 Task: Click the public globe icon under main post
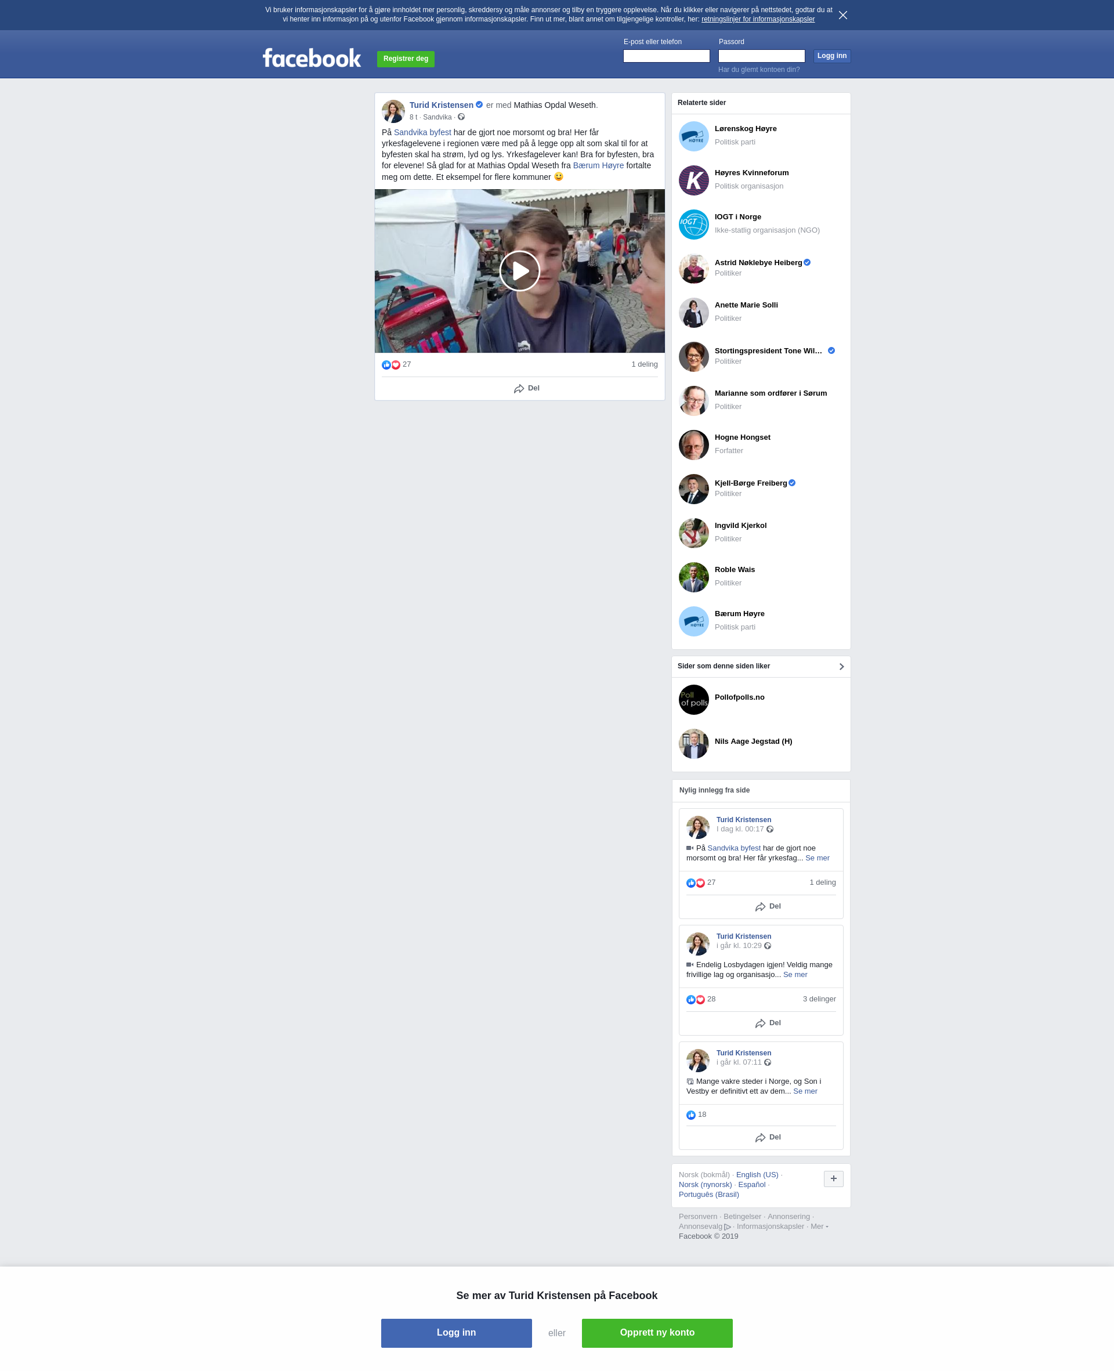(x=461, y=117)
